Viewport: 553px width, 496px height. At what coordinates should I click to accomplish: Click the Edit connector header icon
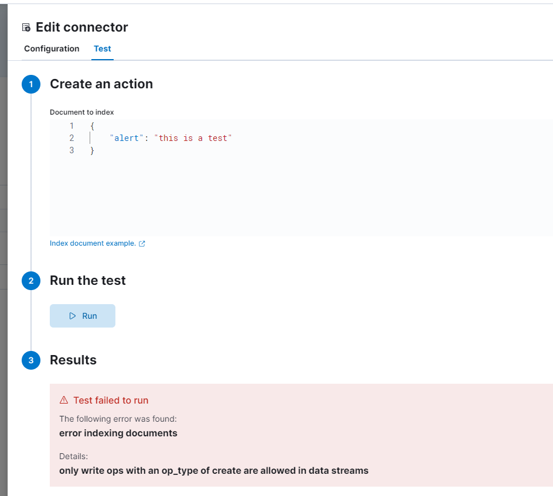tap(26, 27)
